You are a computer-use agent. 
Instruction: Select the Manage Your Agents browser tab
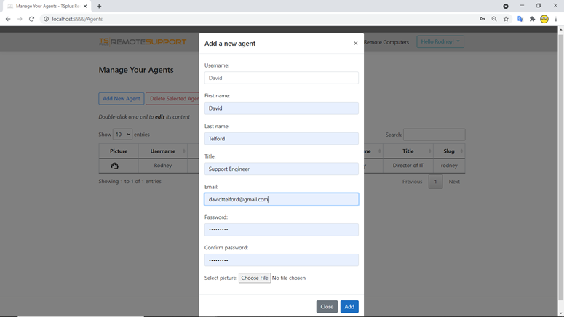click(45, 6)
